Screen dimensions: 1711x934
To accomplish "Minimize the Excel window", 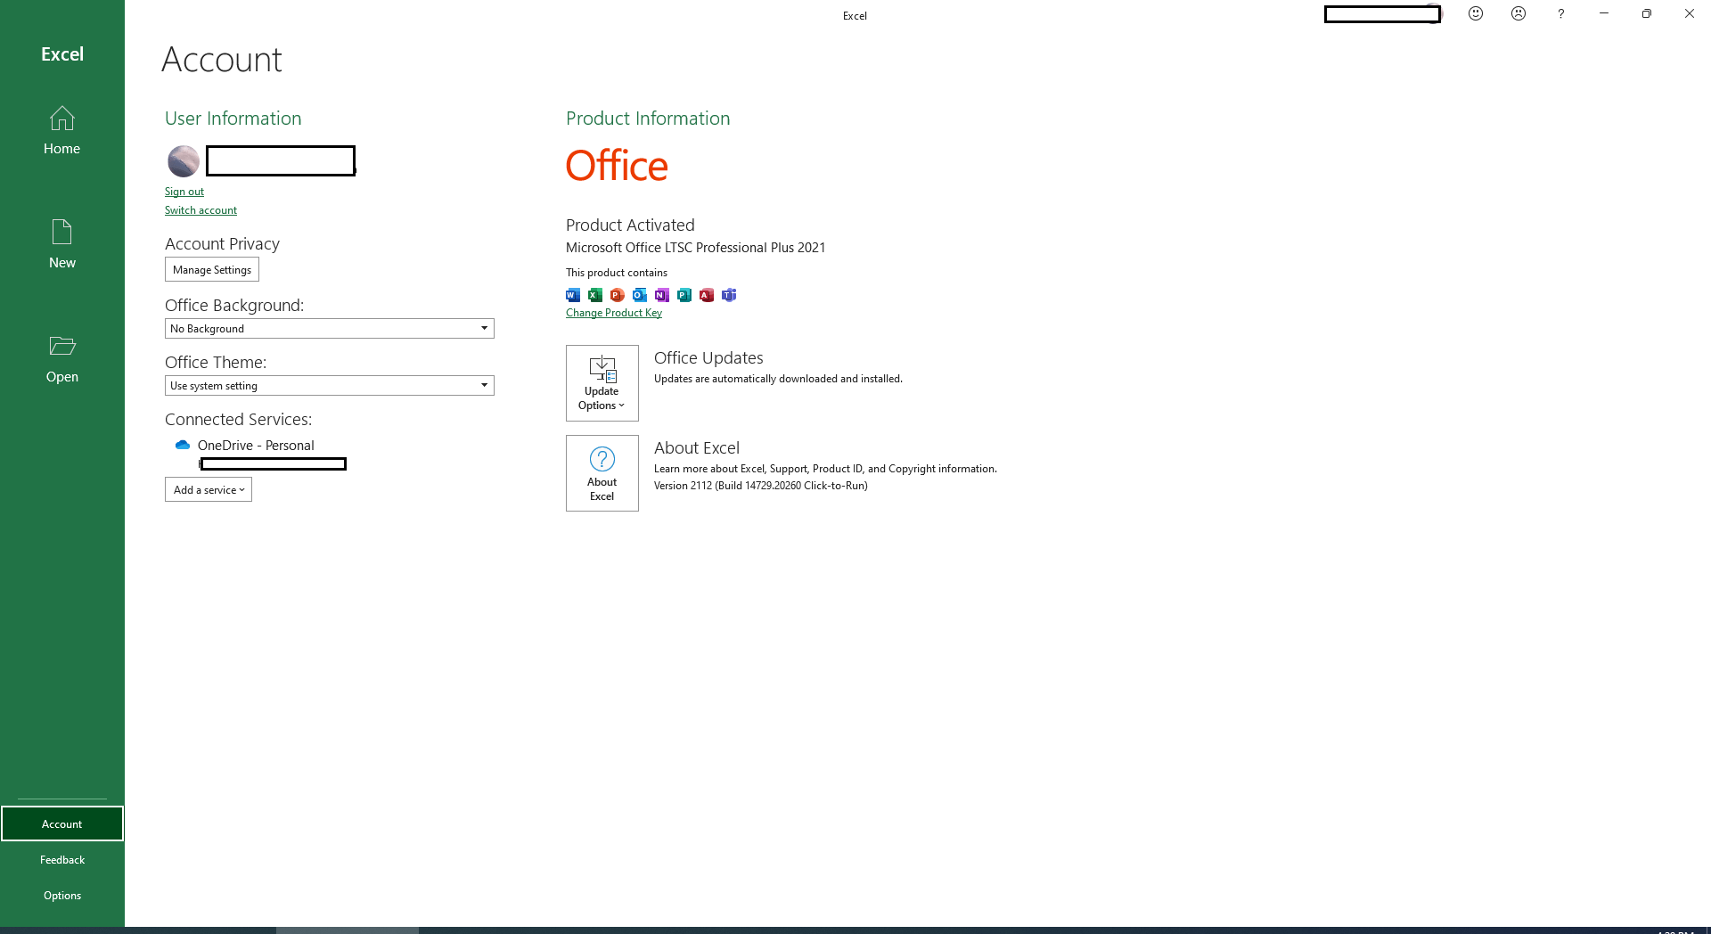I will click(x=1604, y=13).
